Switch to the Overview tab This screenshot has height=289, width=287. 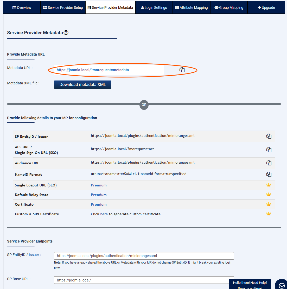22,8
